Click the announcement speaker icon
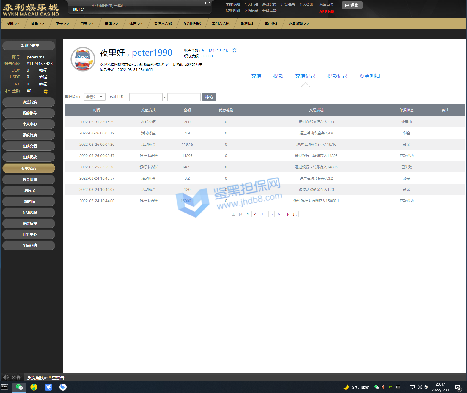 5,378
